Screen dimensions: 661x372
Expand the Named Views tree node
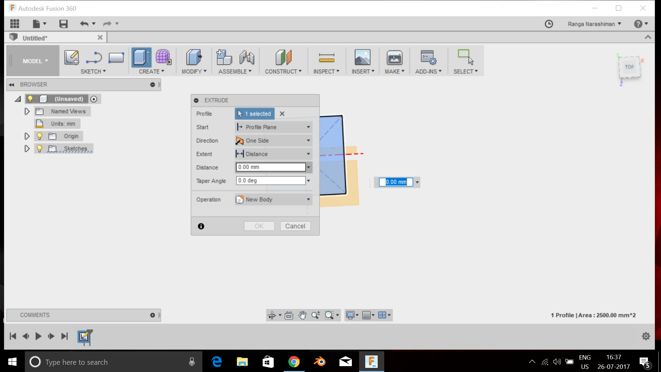pos(27,112)
